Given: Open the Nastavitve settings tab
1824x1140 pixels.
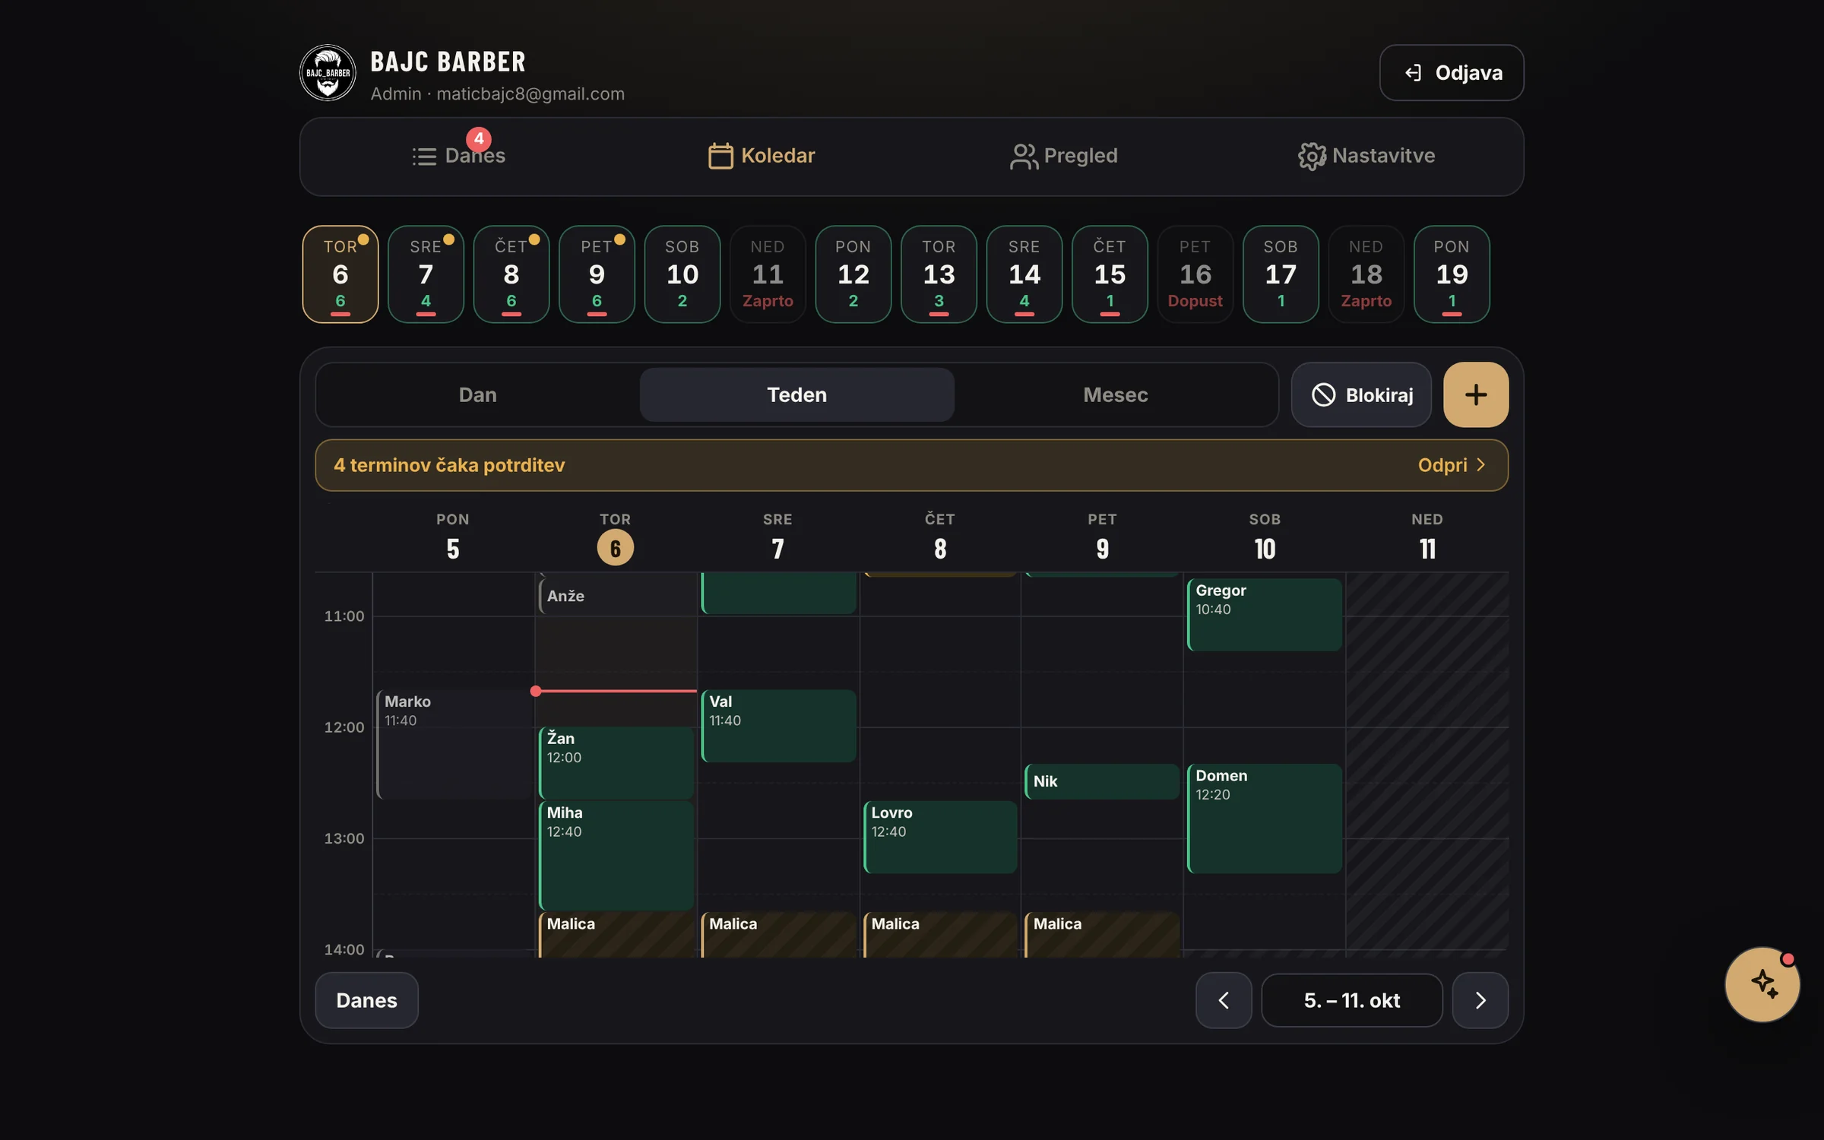Looking at the screenshot, I should pos(1366,156).
